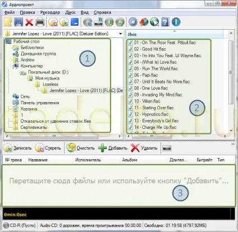Select Библиотеки in folder tree
The height and width of the screenshot is (232, 238).
click(x=32, y=48)
